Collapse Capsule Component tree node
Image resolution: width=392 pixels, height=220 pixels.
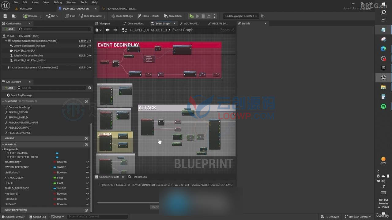coord(6,41)
